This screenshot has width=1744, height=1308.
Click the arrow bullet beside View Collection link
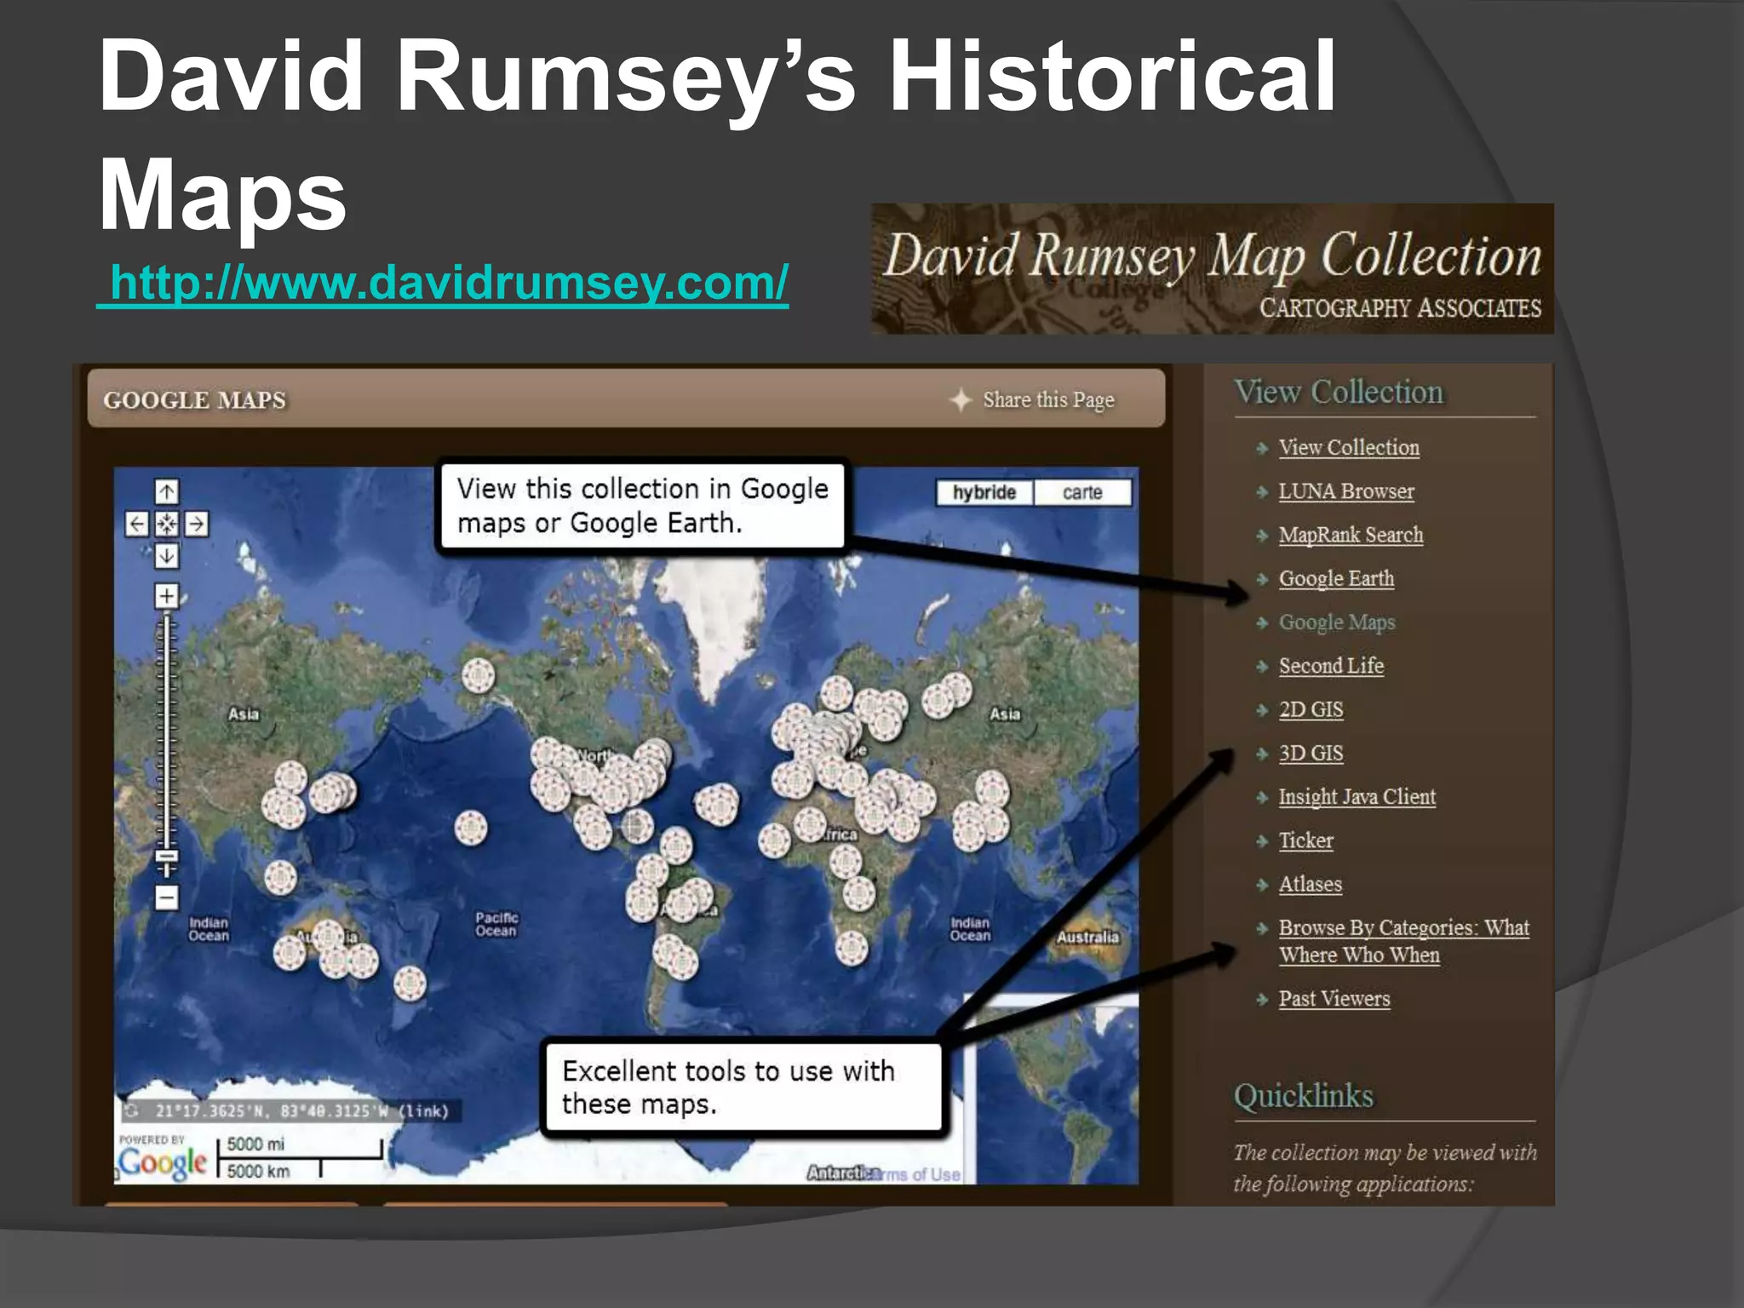tap(1262, 448)
